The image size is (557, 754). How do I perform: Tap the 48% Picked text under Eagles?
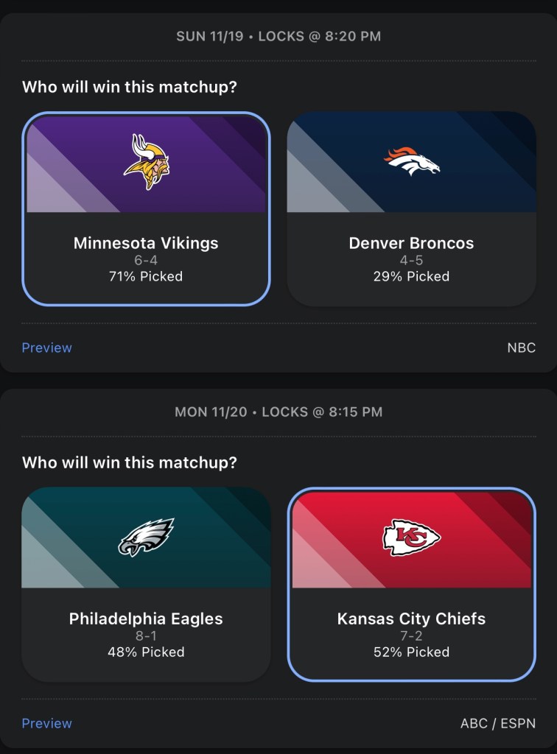tap(146, 652)
